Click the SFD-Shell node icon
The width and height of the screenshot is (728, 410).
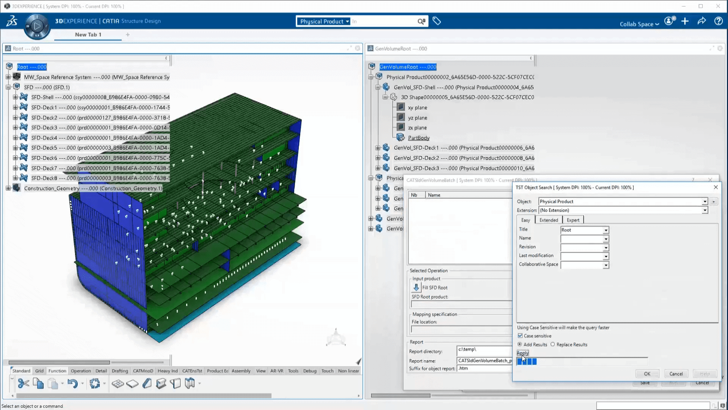pyautogui.click(x=24, y=97)
